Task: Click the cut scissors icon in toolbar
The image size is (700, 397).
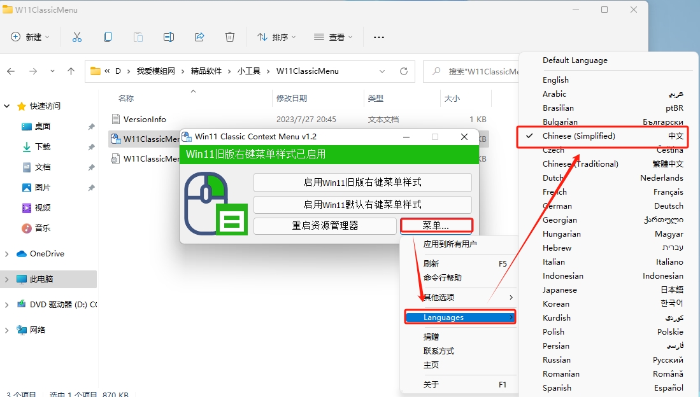Action: pyautogui.click(x=77, y=37)
